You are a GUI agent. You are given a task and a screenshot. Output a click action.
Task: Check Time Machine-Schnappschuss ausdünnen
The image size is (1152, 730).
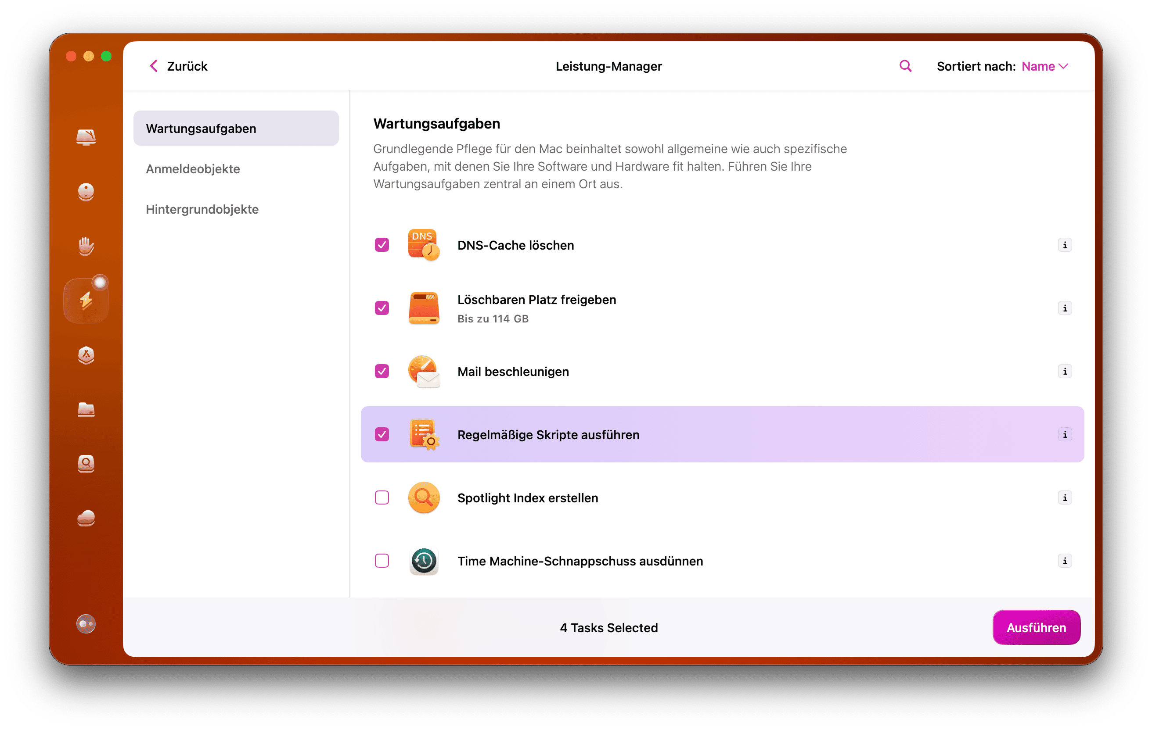381,561
